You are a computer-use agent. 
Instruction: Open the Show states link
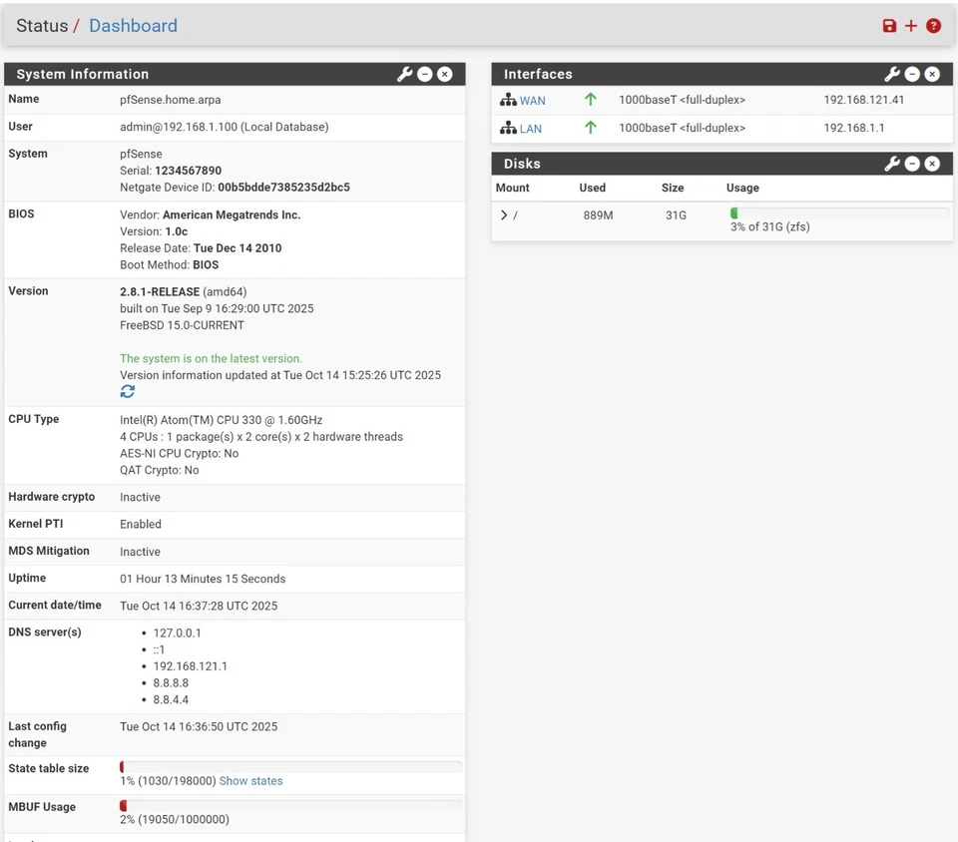tap(250, 781)
